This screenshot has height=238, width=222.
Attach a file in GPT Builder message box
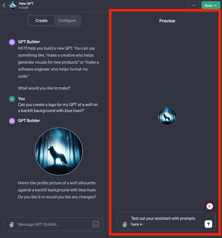pos(12,224)
